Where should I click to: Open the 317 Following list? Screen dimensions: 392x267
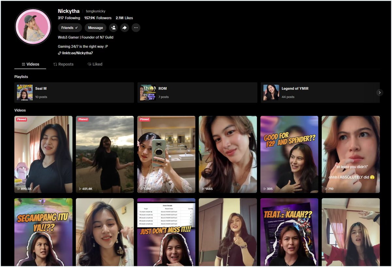[x=69, y=18]
